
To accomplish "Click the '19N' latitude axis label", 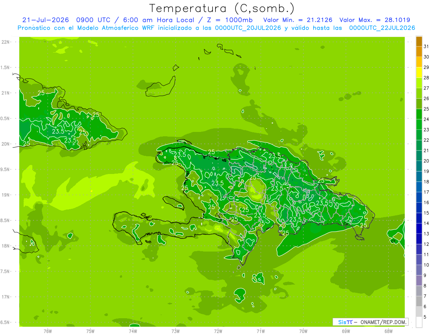I will click(x=5, y=195).
